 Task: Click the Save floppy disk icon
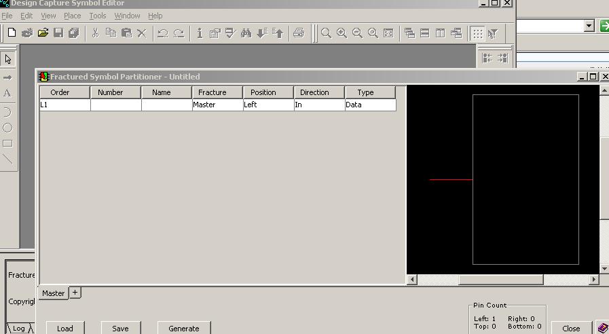pos(58,33)
